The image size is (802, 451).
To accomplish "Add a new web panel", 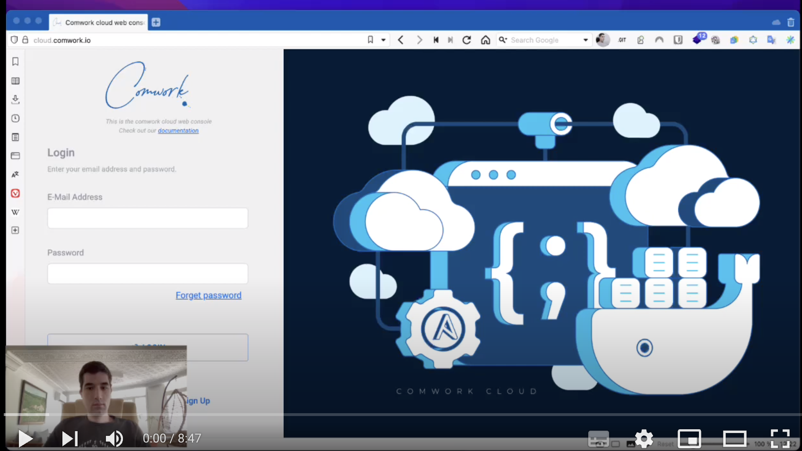I will tap(15, 230).
